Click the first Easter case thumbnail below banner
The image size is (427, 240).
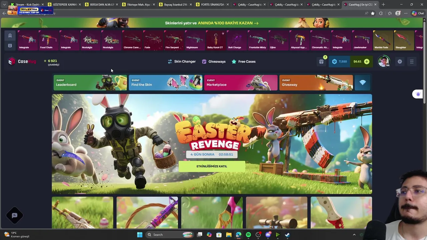[x=82, y=213]
